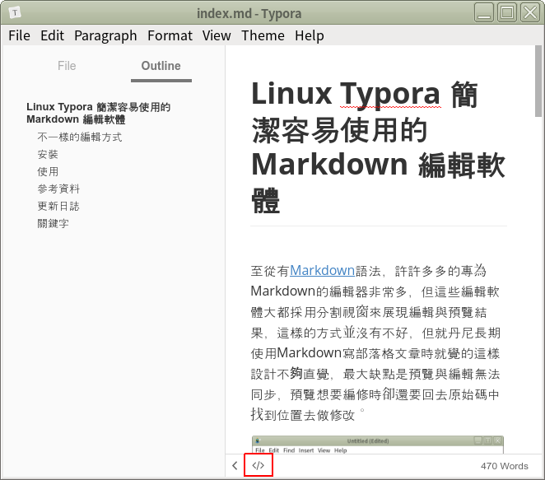Go to 更新日誌 outline entry
This screenshot has height=480, width=545.
point(58,206)
